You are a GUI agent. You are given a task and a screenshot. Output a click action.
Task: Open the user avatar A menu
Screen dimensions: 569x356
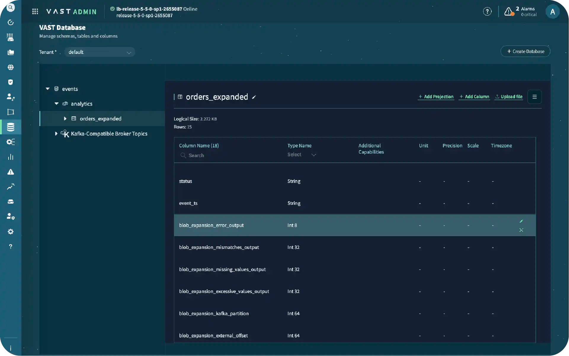552,12
